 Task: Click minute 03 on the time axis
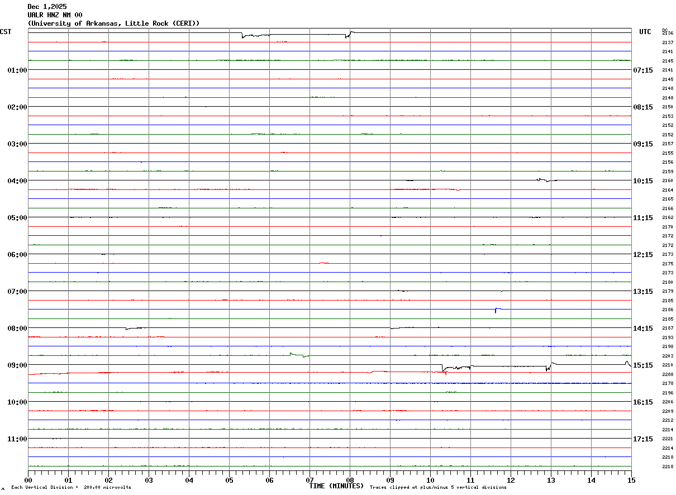pyautogui.click(x=149, y=480)
